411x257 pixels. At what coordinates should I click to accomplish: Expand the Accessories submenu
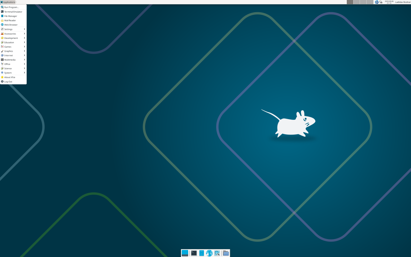tap(13, 34)
